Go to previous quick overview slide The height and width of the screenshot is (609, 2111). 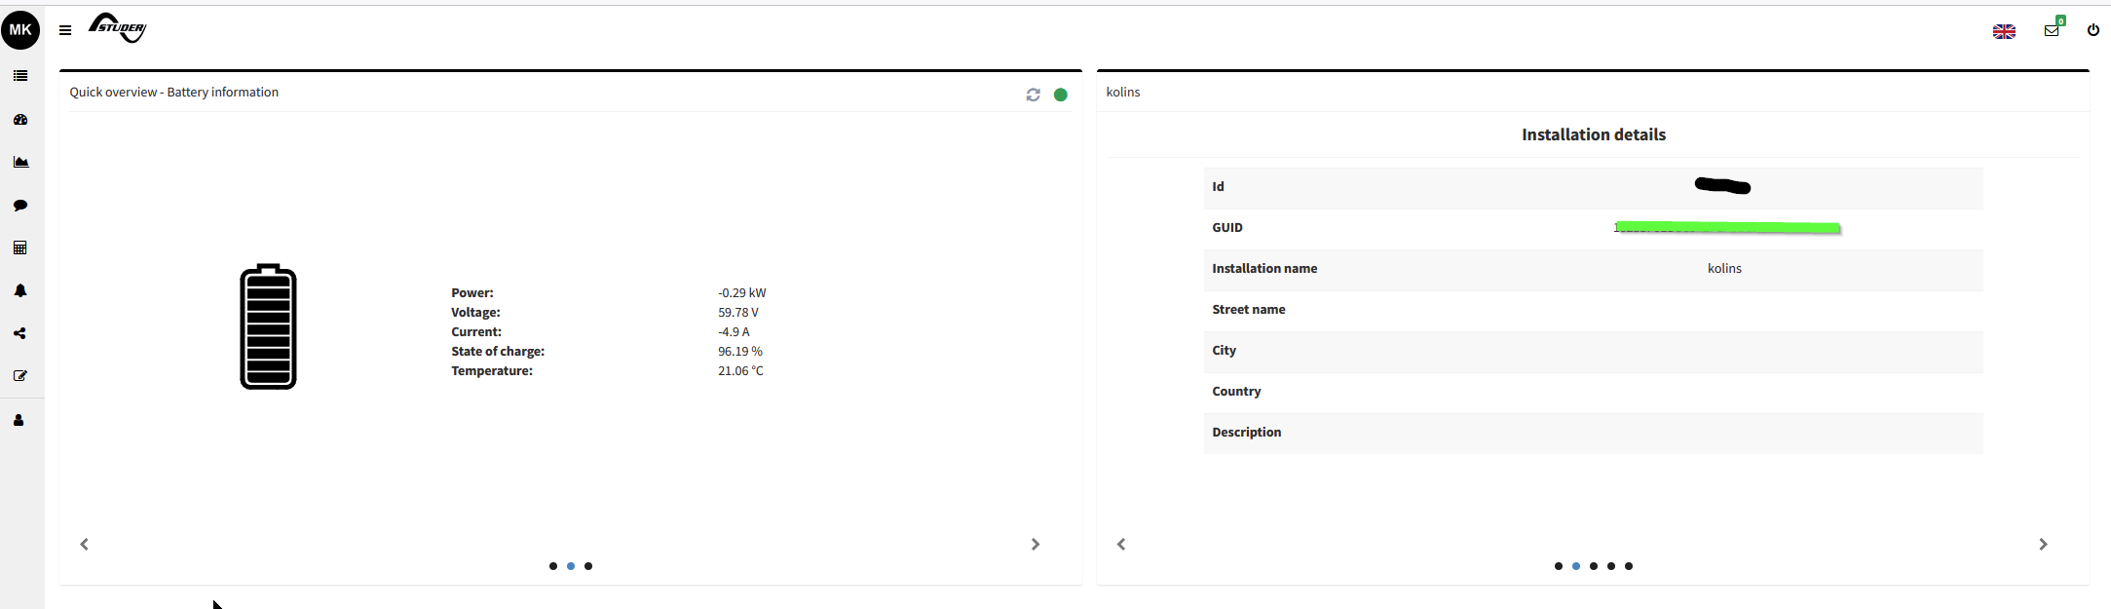(x=85, y=545)
